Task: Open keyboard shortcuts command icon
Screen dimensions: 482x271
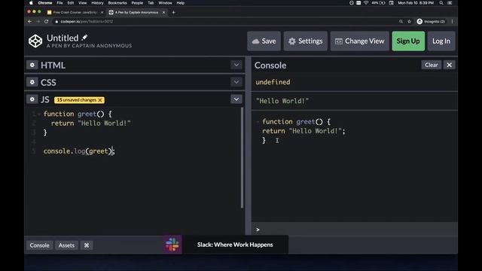Action: (x=87, y=245)
